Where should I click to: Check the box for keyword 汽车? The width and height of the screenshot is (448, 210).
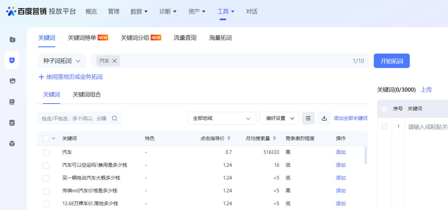tap(46, 153)
